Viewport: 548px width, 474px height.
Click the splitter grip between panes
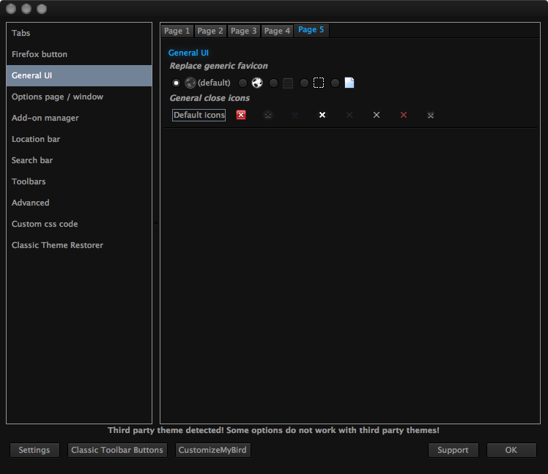pyautogui.click(x=156, y=223)
